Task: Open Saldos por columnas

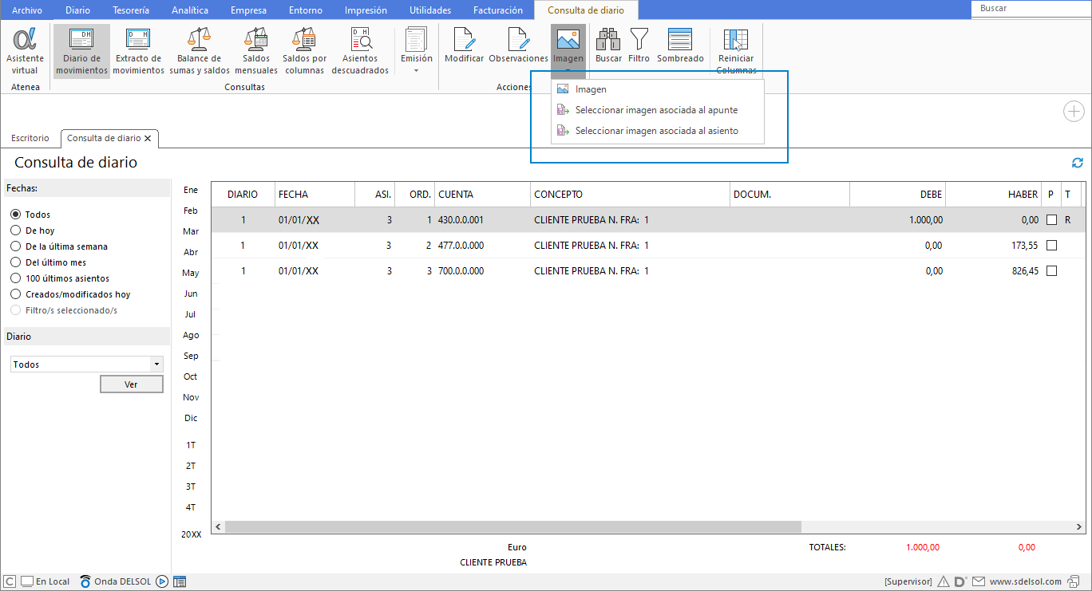Action: point(304,51)
